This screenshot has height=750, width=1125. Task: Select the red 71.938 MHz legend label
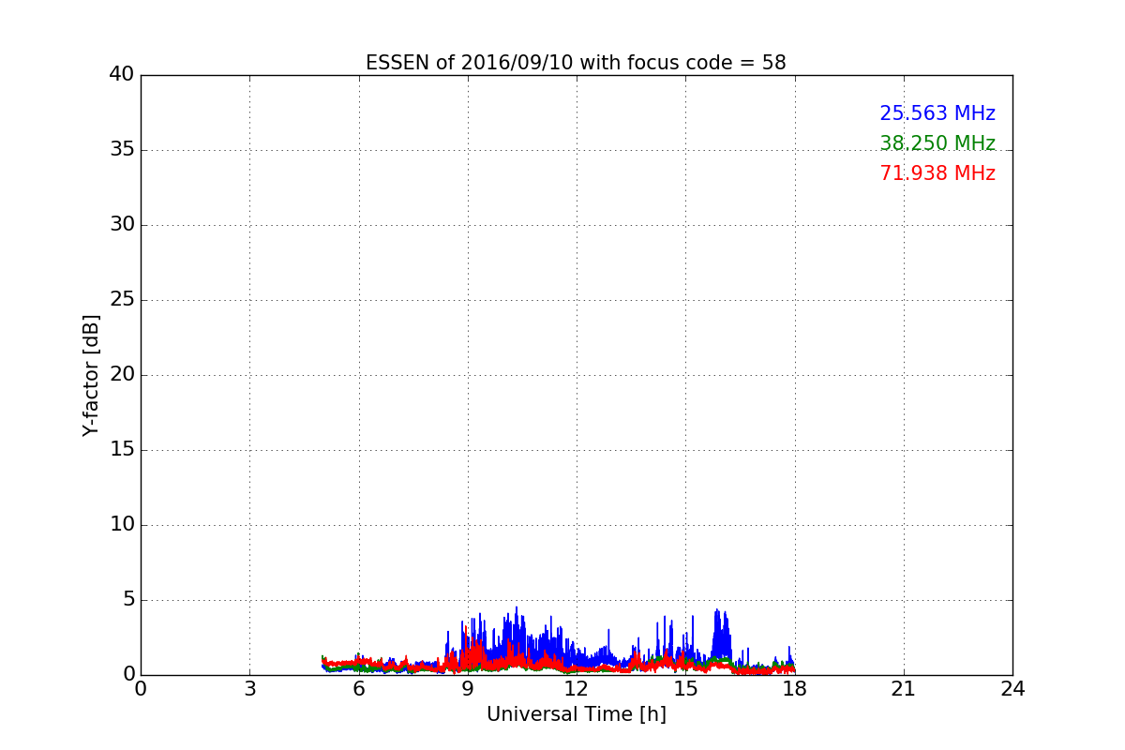(937, 173)
